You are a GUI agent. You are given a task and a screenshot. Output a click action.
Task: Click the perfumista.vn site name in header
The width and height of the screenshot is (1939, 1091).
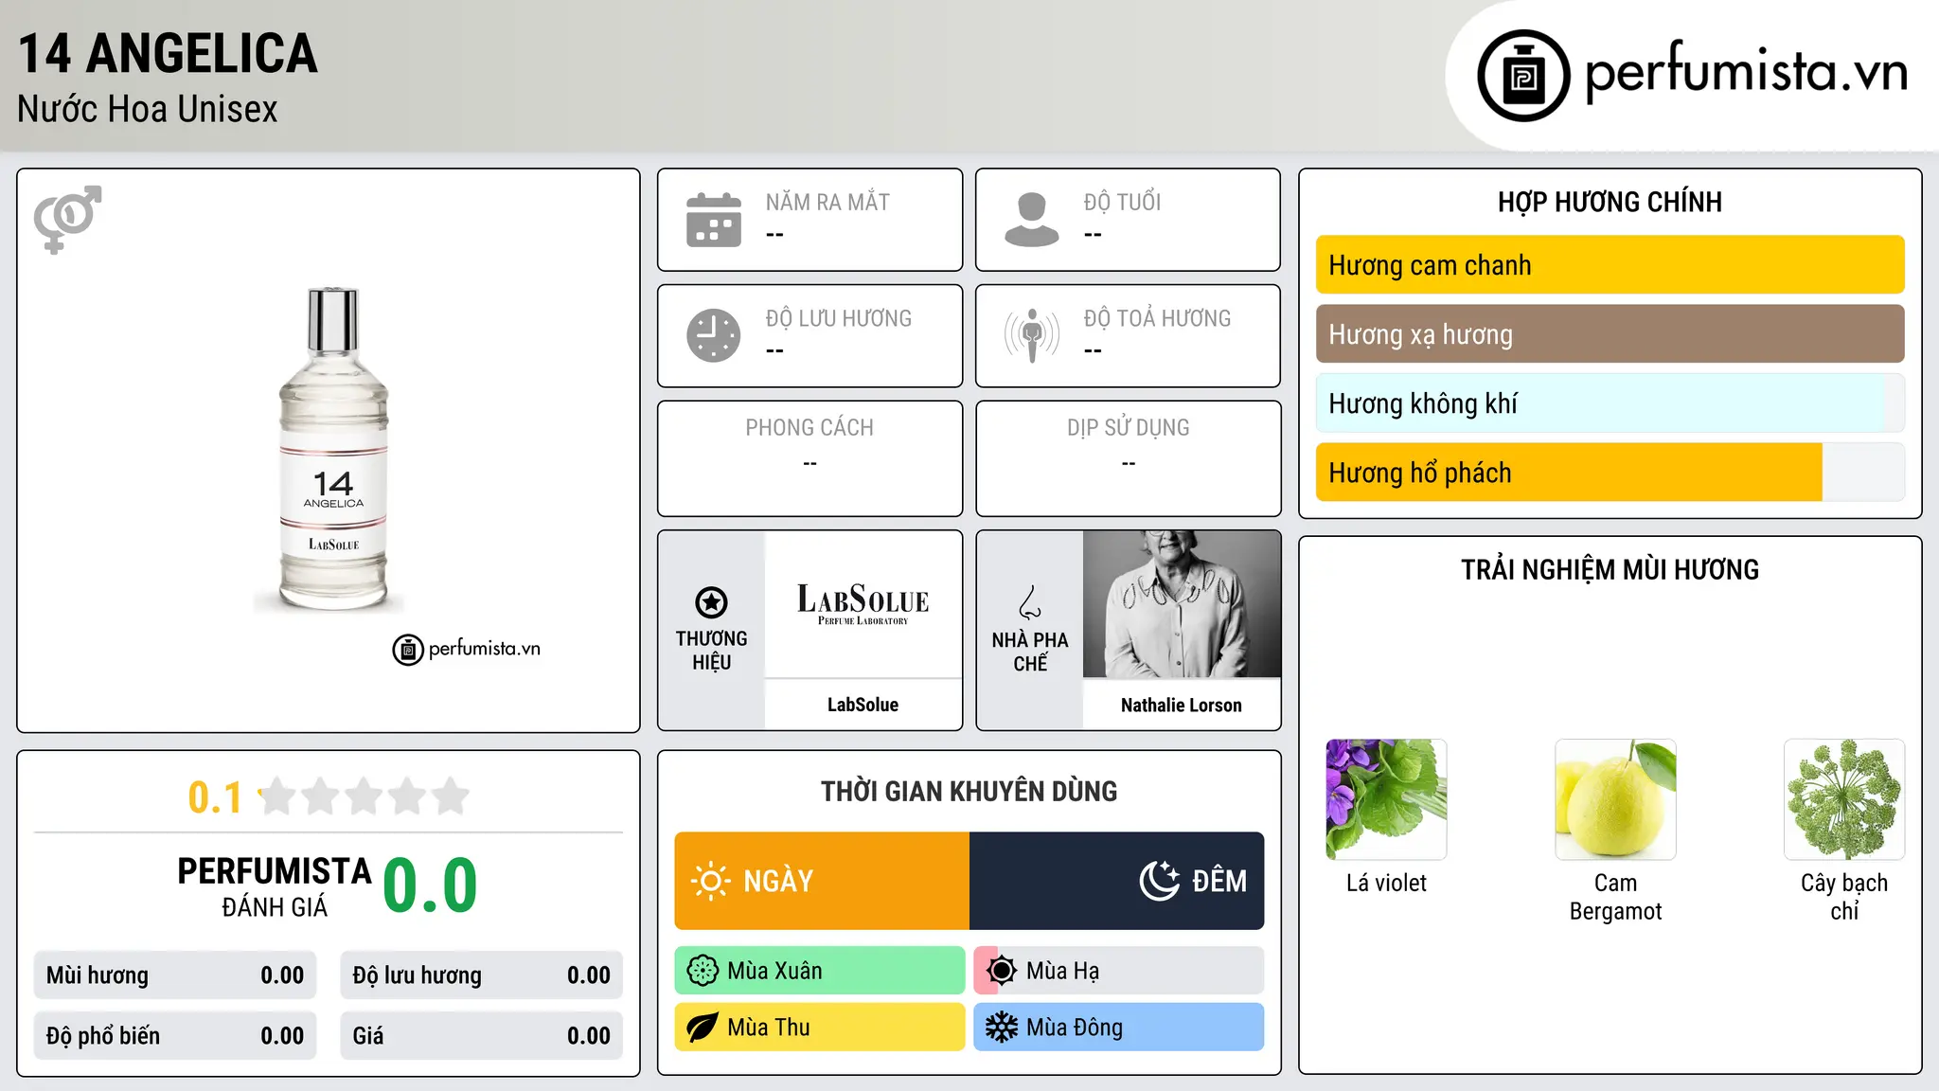[1747, 72]
